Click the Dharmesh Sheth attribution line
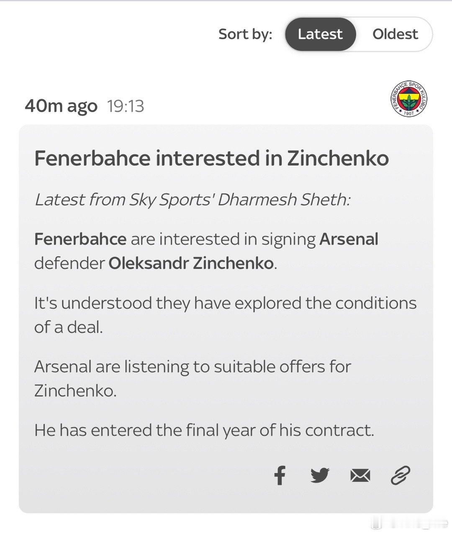Screen dimensions: 452x534 coord(193,200)
